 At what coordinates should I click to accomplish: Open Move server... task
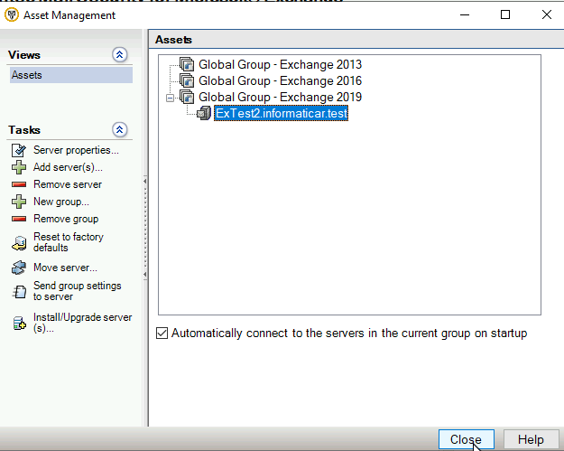coord(65,268)
